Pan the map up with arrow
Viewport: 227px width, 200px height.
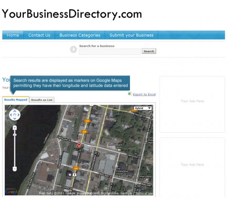click(x=15, y=111)
